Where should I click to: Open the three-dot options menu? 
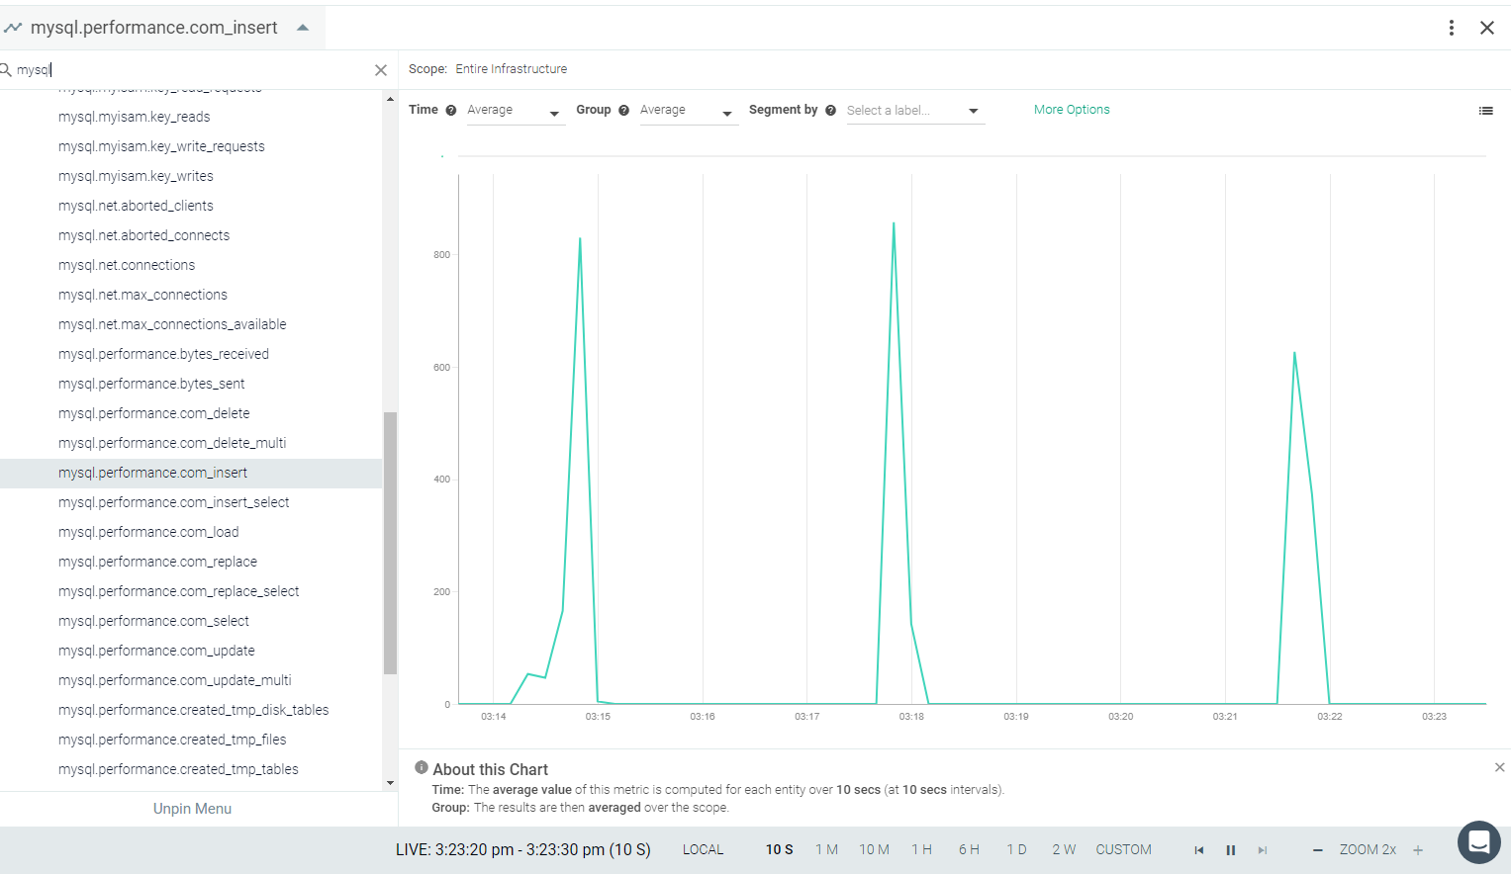[x=1452, y=28]
